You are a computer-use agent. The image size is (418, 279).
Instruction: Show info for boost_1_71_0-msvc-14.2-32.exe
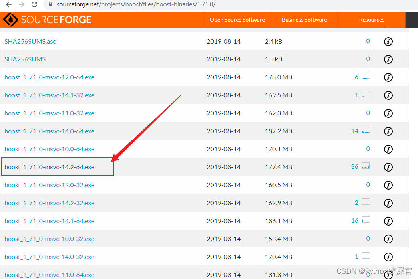388,203
